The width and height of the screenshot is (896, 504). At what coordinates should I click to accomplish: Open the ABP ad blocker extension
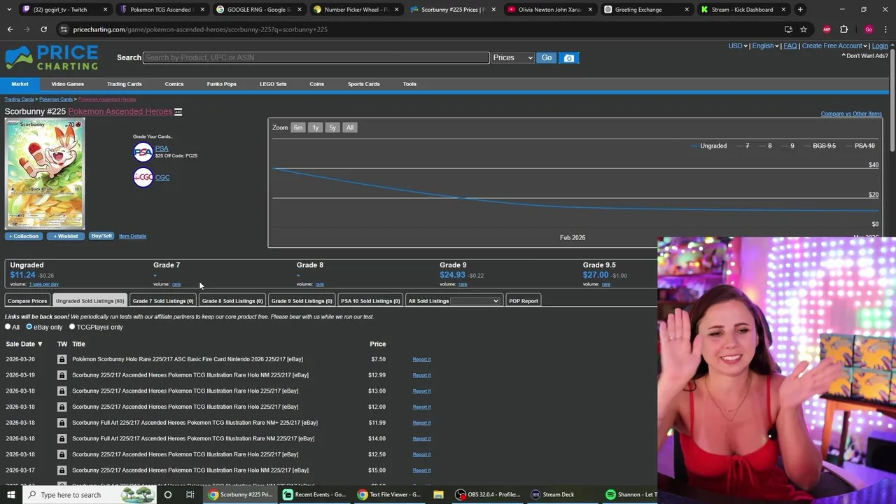pos(827,29)
